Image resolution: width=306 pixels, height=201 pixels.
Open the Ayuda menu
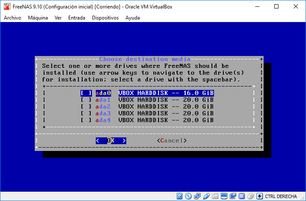pos(133,18)
